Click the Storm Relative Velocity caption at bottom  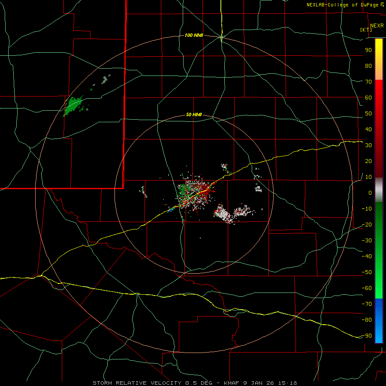click(x=195, y=383)
